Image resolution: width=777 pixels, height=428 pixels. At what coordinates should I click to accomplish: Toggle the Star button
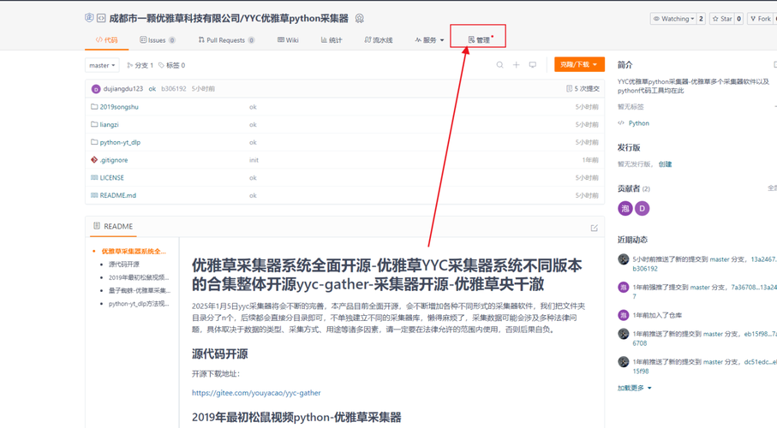point(722,19)
